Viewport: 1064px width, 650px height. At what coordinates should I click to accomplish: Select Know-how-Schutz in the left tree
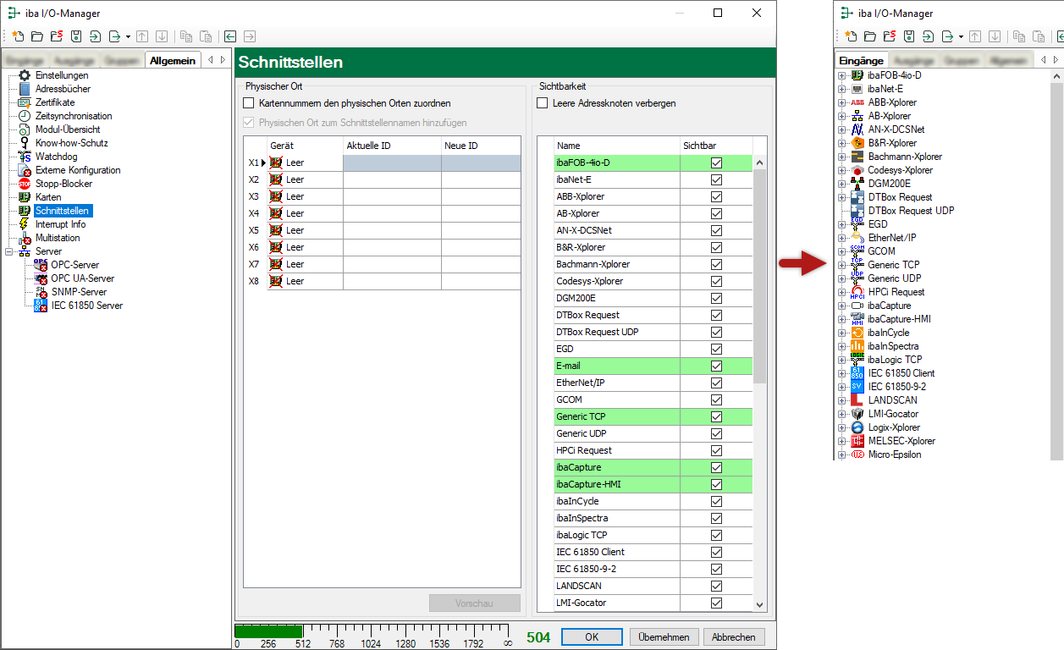click(x=71, y=143)
